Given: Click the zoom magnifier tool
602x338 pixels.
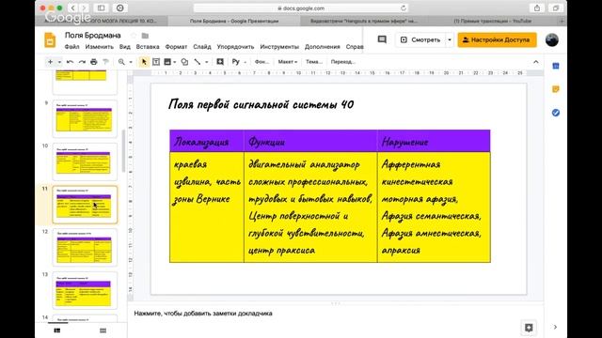Looking at the screenshot, I should pyautogui.click(x=121, y=62).
